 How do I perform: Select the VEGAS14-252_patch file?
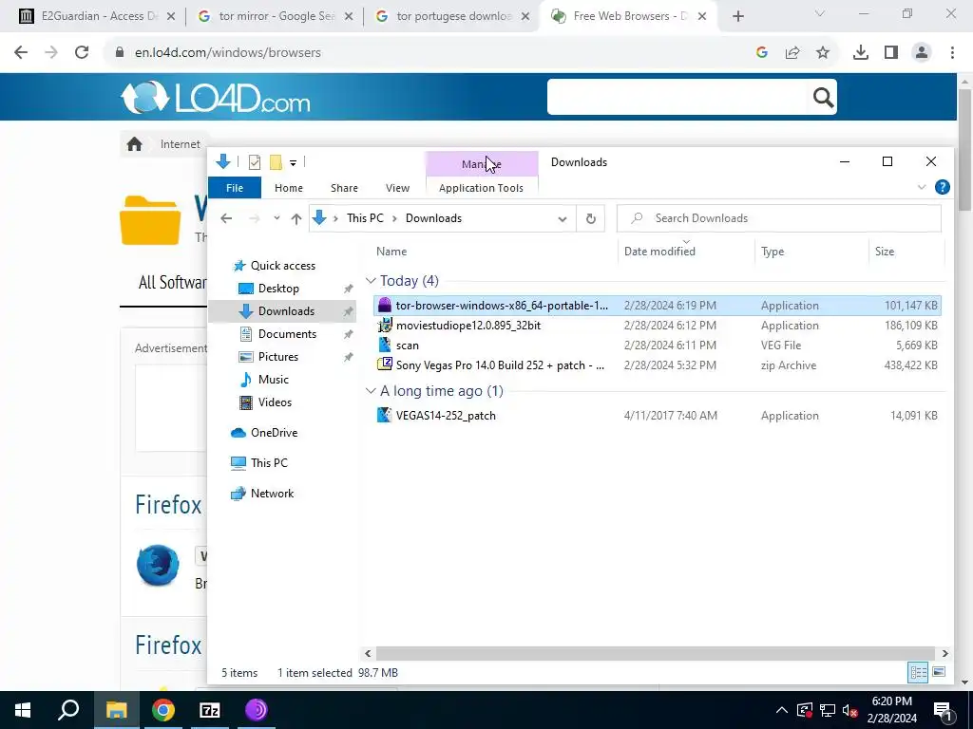[658, 416]
